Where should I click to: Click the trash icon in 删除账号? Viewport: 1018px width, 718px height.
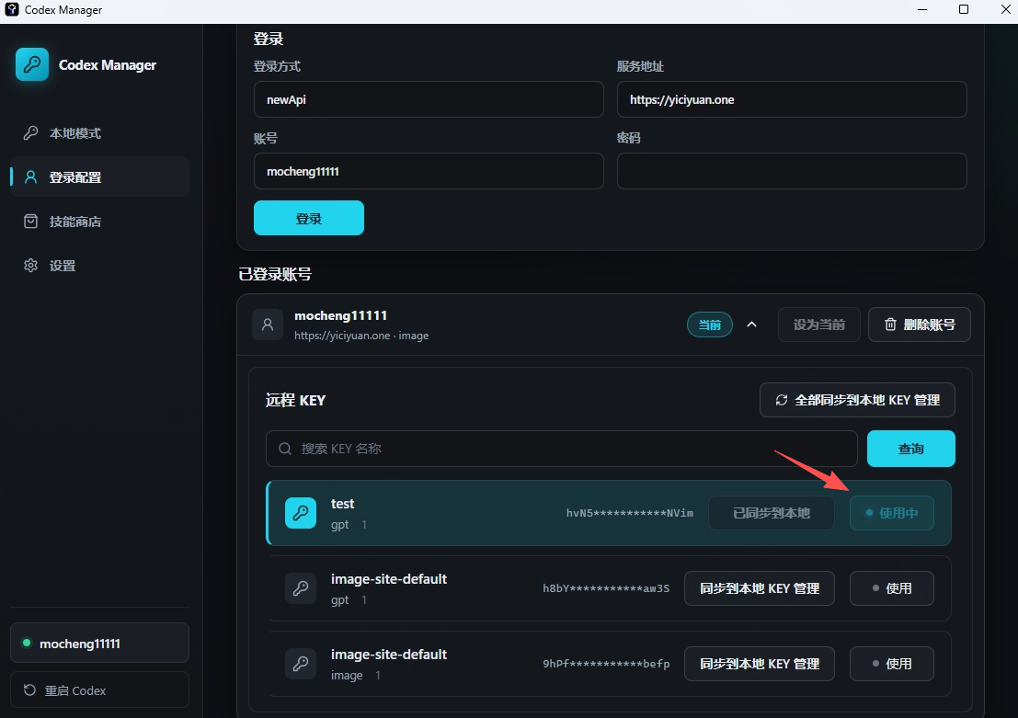(891, 325)
